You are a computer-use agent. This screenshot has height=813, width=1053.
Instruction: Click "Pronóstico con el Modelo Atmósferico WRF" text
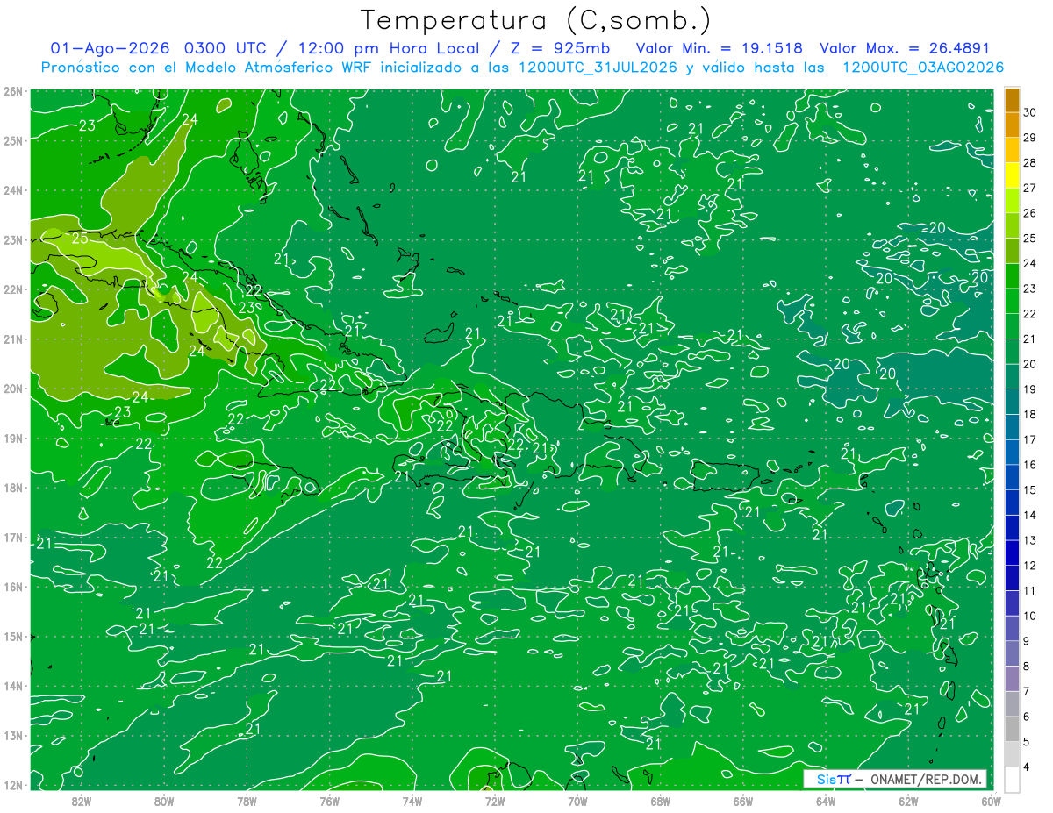(x=204, y=68)
